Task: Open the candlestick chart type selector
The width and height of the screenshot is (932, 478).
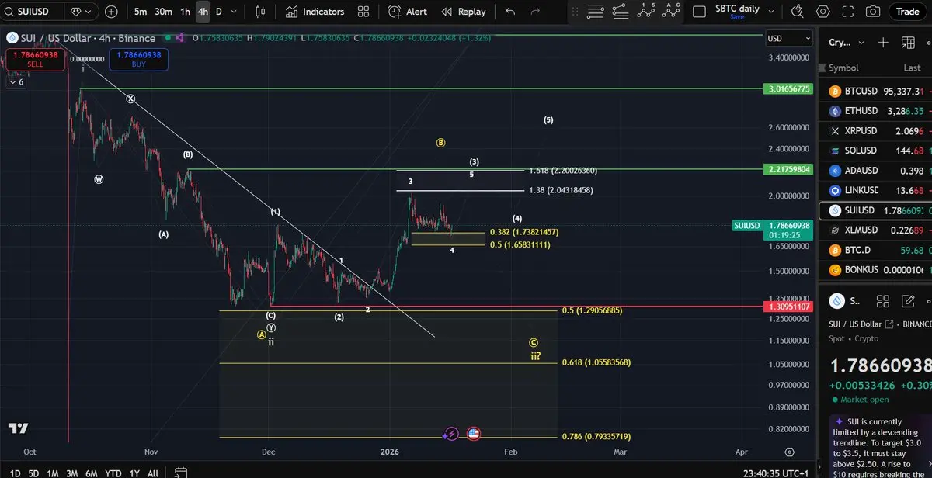Action: [260, 12]
